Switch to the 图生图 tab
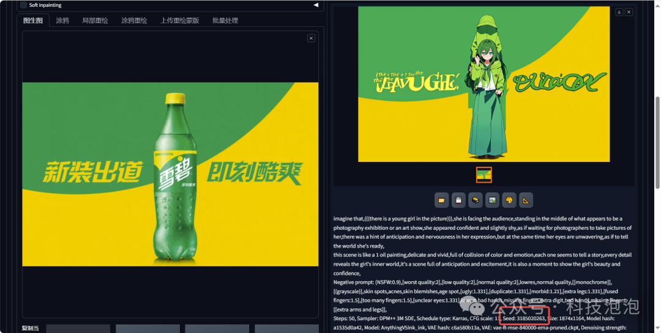 33,20
